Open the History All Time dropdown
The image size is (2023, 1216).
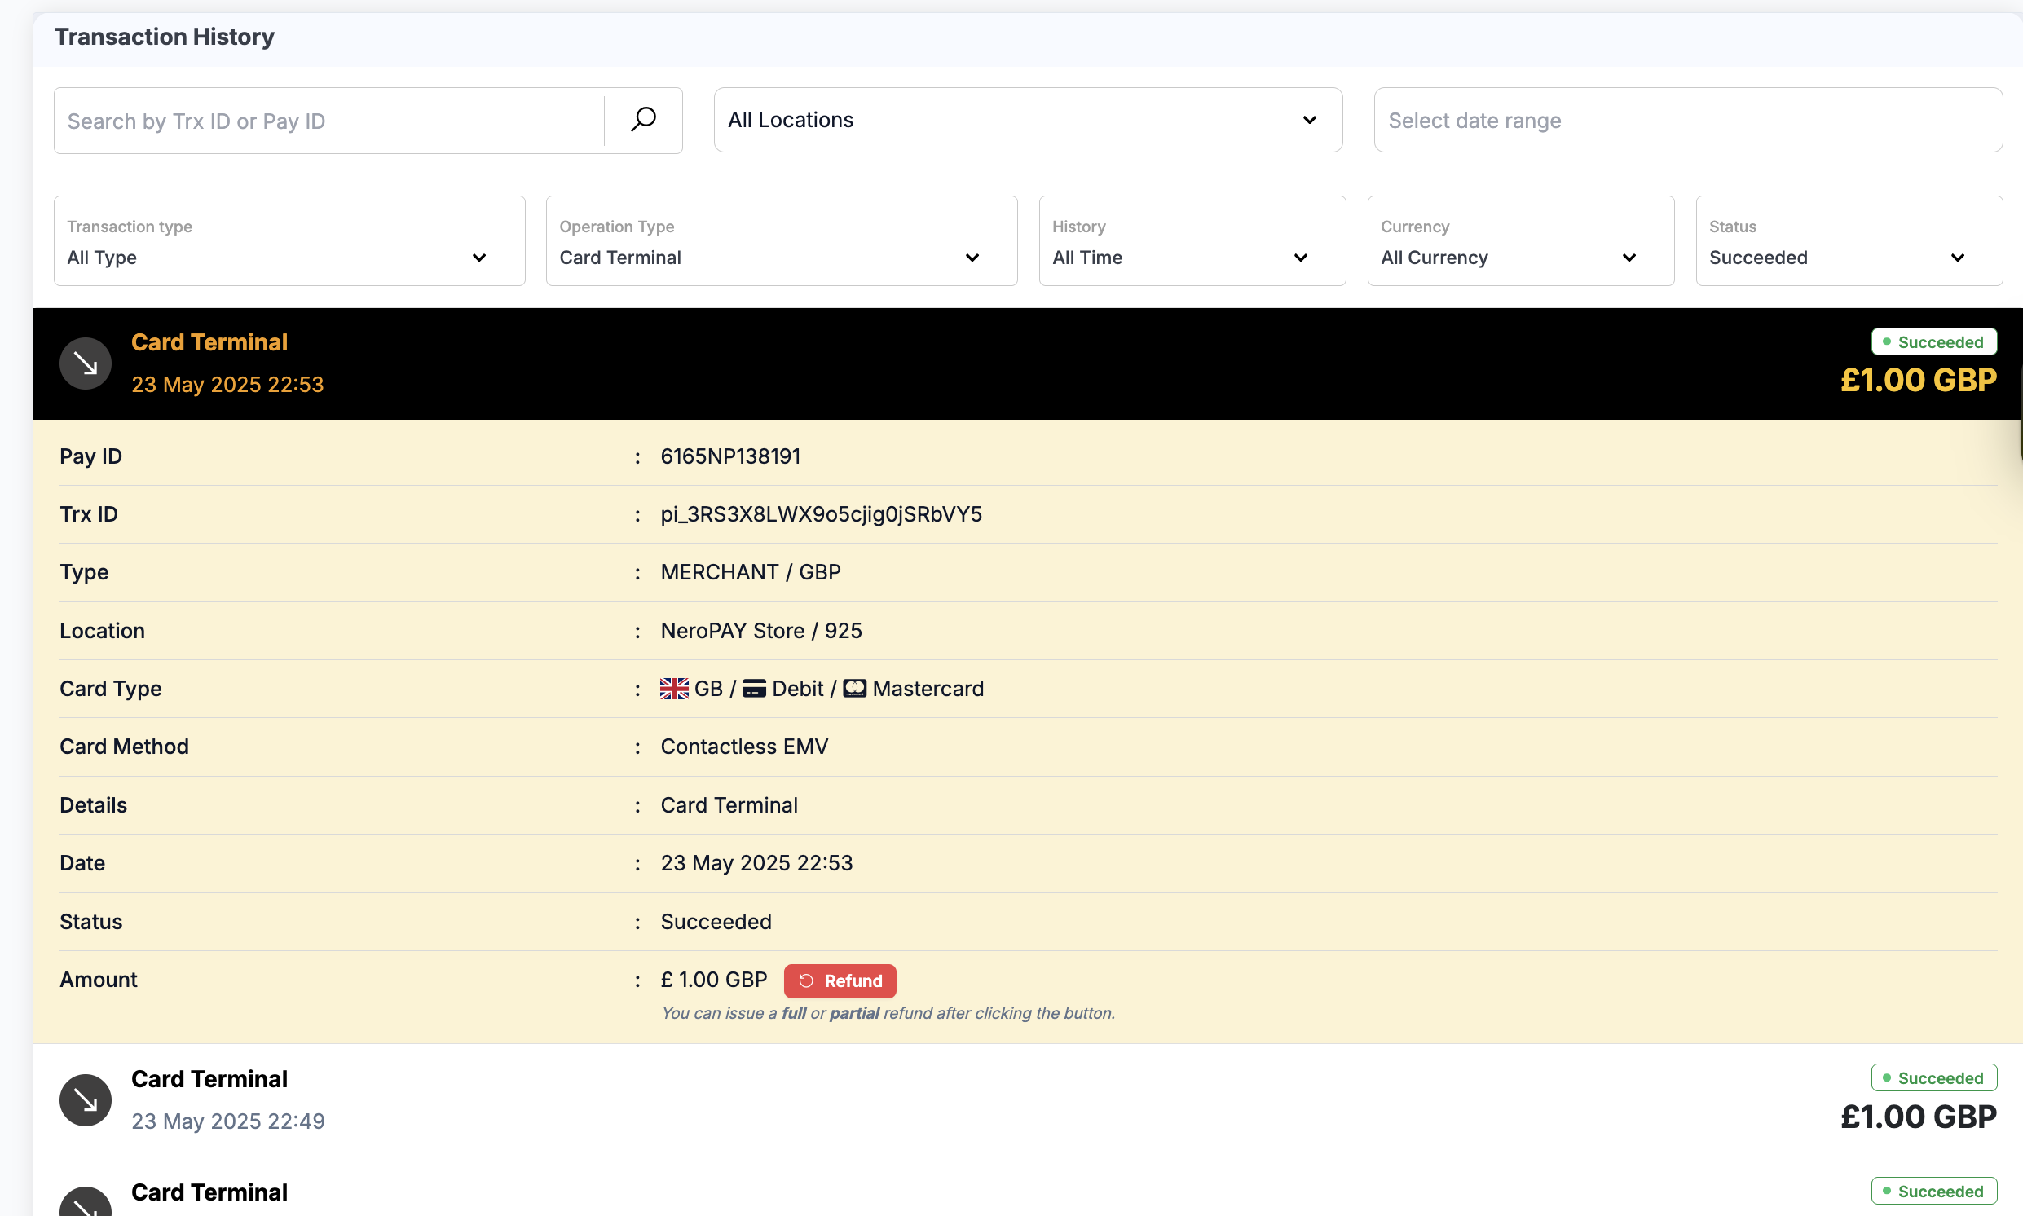pos(1192,241)
